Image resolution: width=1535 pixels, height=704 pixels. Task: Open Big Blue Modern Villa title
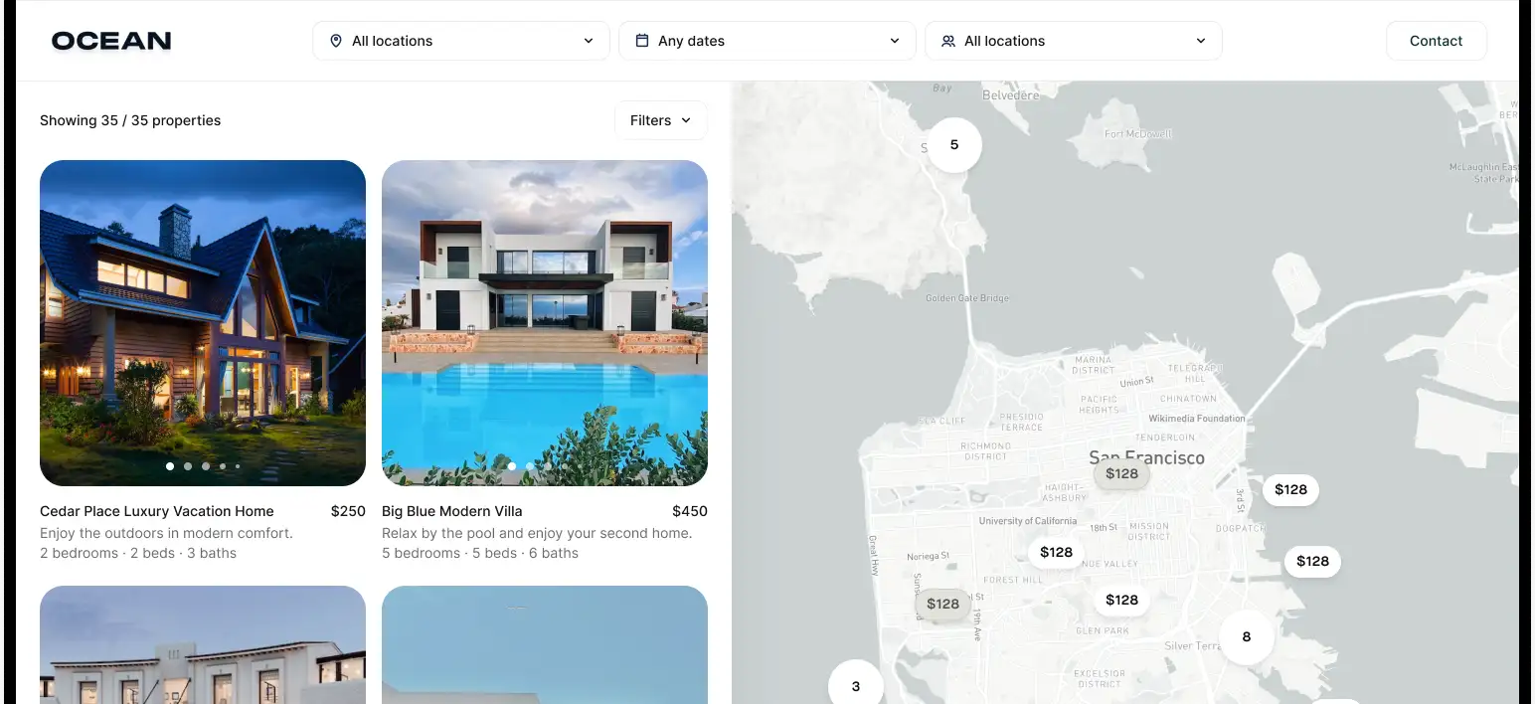click(452, 511)
